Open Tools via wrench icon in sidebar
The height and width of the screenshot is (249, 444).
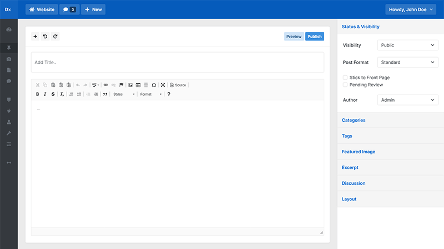(x=9, y=133)
